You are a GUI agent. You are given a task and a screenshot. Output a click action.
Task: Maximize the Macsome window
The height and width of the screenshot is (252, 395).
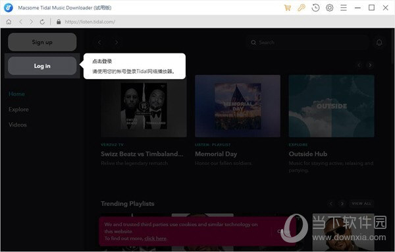pos(371,8)
